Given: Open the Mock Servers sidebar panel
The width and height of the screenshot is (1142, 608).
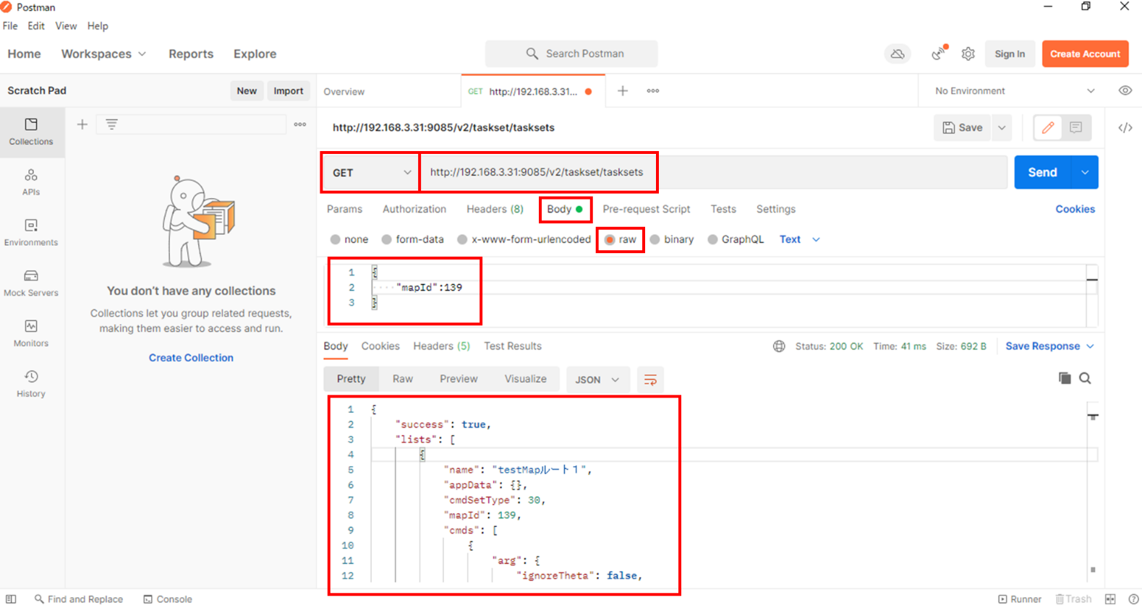Looking at the screenshot, I should coord(31,283).
